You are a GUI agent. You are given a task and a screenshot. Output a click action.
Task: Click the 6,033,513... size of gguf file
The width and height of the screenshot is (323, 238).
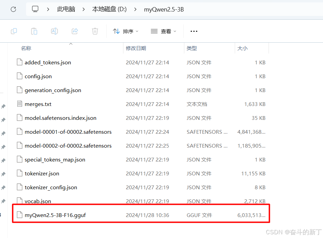pyautogui.click(x=251, y=215)
